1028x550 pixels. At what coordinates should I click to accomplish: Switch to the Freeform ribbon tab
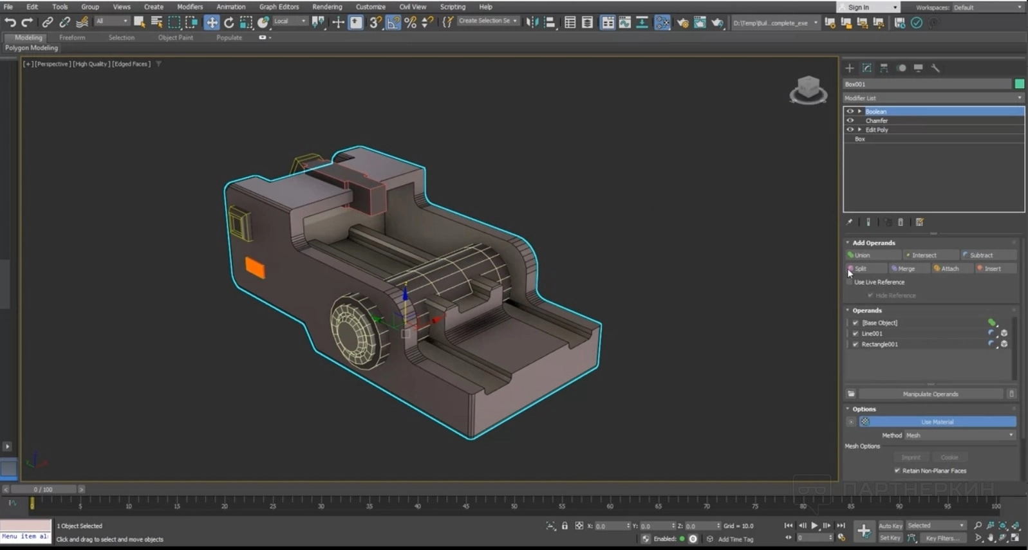point(72,38)
